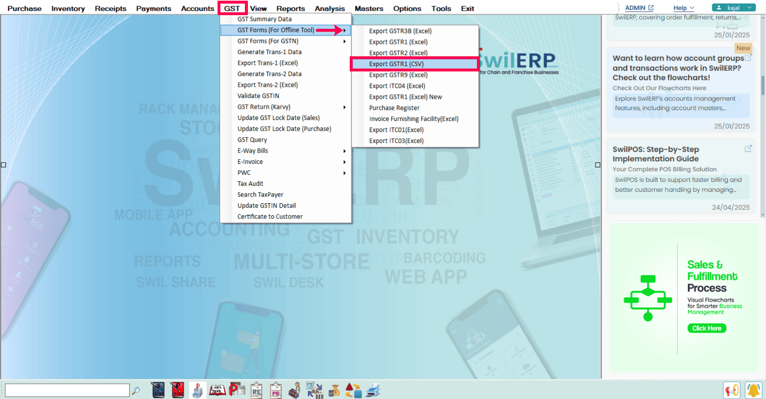Expand GST Return (Karvy) submenu arrow
Screen dimensions: 766x399
pyautogui.click(x=344, y=107)
